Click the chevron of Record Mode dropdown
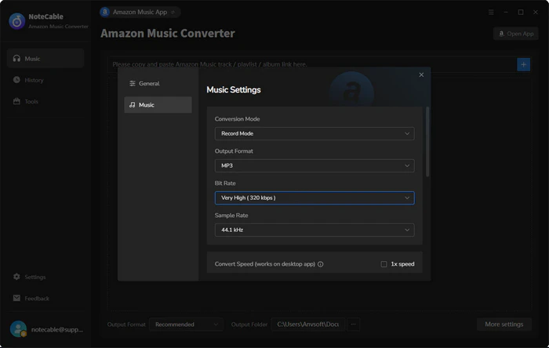The image size is (549, 348). coord(407,133)
